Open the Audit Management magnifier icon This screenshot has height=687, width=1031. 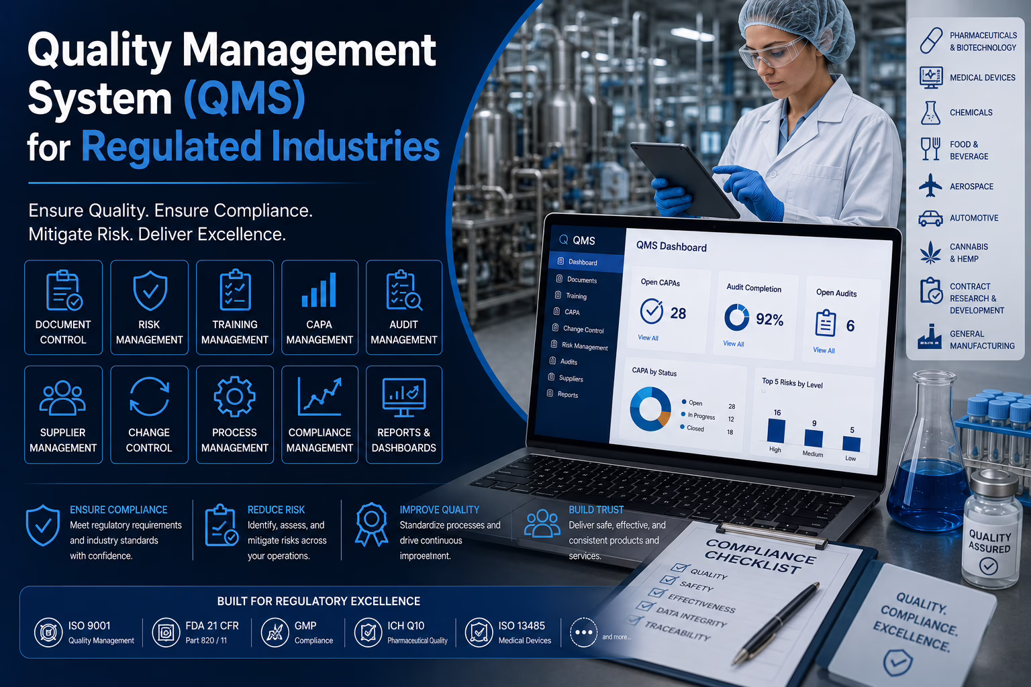click(x=404, y=290)
